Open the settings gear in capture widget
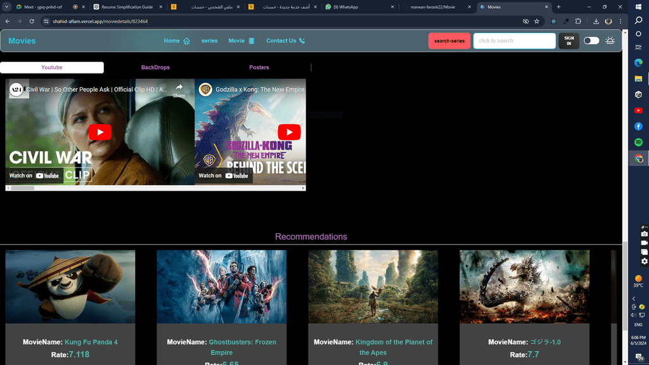The width and height of the screenshot is (649, 365). coord(645,261)
